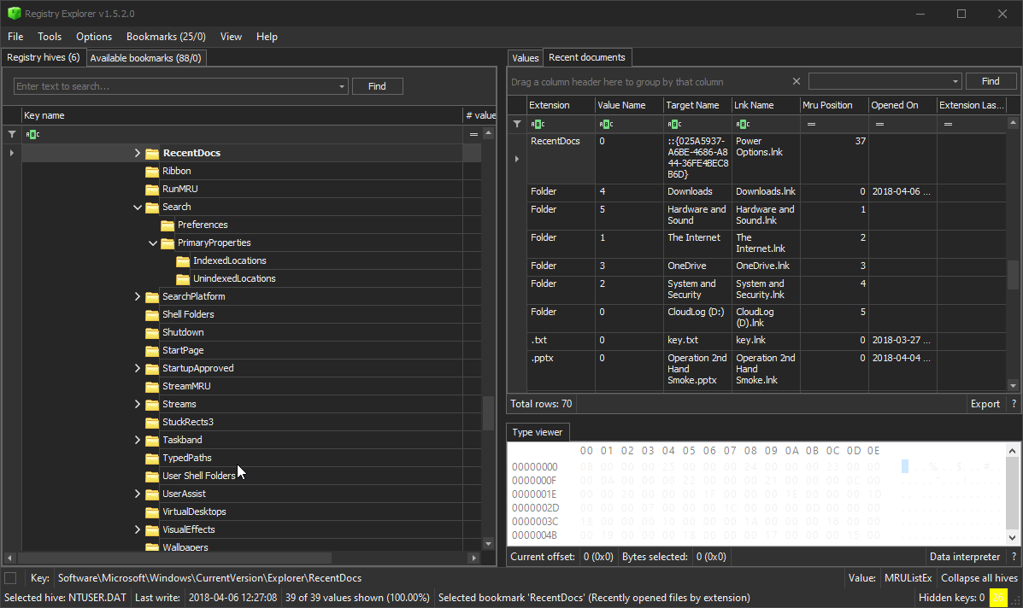Toggle the checkbox in the bottom-left status bar
Viewport: 1023px width, 608px height.
click(x=10, y=577)
